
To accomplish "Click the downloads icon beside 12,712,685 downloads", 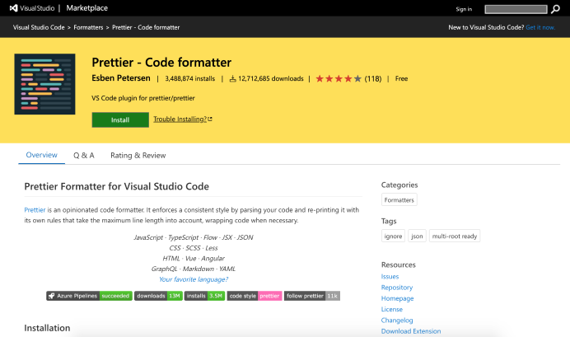I will [232, 78].
